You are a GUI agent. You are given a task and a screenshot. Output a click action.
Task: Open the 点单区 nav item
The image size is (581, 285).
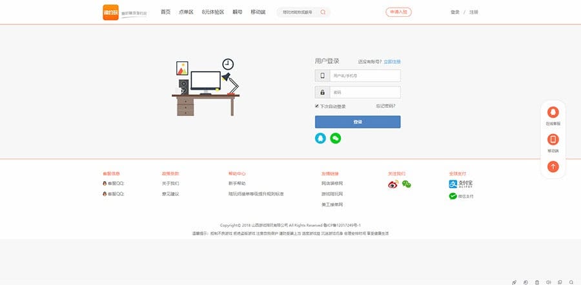(186, 12)
